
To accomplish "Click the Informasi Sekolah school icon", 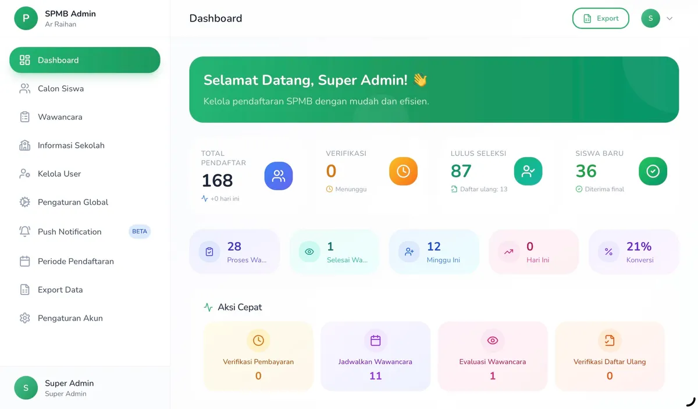I will click(24, 145).
